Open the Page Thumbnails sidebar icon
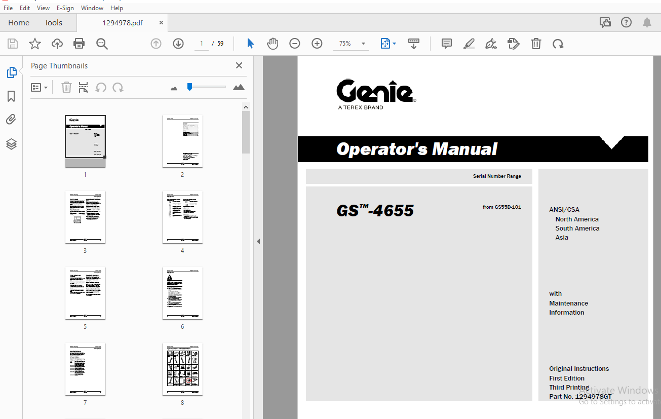This screenshot has width=661, height=419. tap(12, 72)
